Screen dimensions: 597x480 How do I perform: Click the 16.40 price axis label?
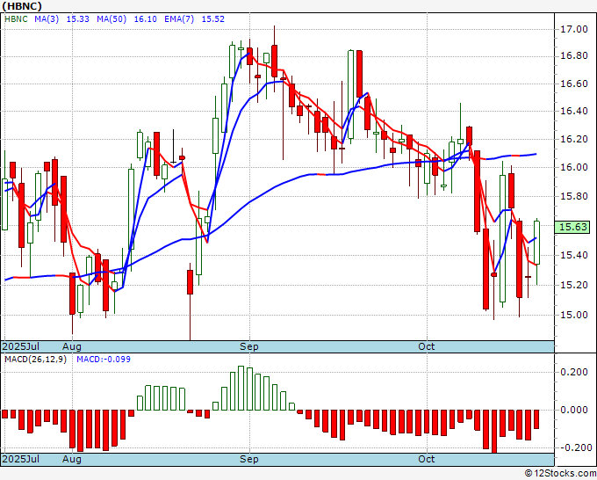pyautogui.click(x=574, y=112)
